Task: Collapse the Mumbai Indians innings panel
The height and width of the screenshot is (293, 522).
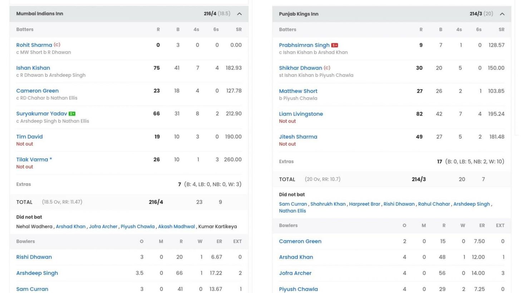Action: pos(240,14)
